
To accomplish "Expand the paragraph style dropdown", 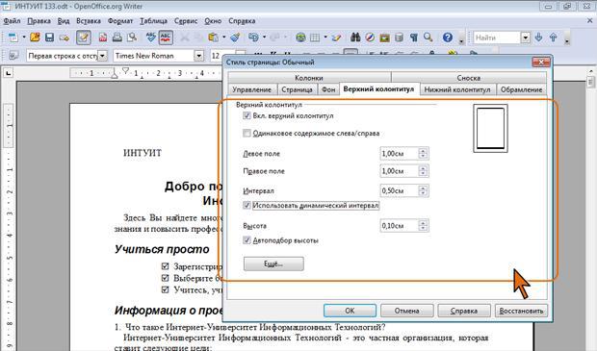I will [x=102, y=56].
